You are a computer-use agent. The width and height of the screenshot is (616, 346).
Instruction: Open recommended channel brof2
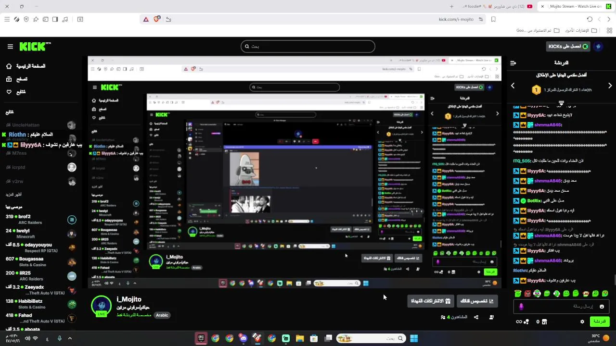click(x=41, y=220)
